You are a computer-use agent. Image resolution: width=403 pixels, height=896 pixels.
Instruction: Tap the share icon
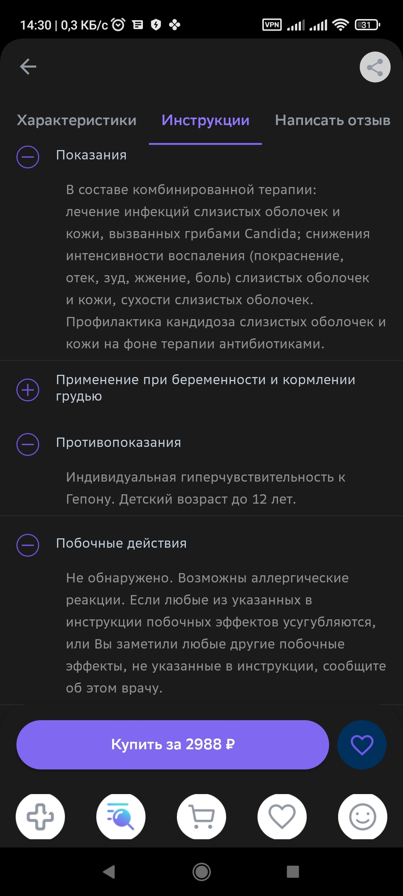click(375, 67)
